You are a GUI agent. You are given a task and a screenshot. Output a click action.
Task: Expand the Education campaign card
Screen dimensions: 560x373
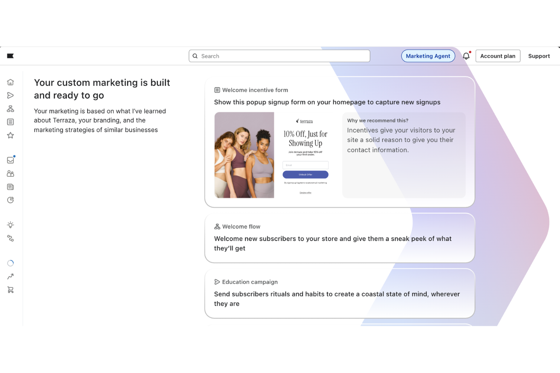[339, 293]
